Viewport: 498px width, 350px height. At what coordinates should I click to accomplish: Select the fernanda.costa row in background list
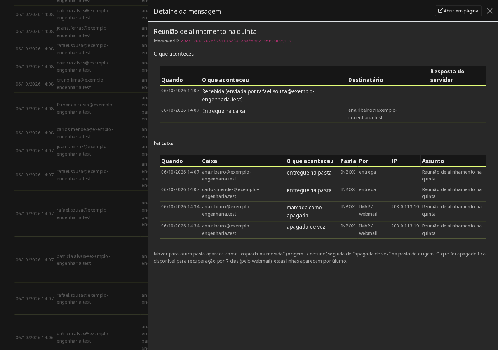point(81,109)
